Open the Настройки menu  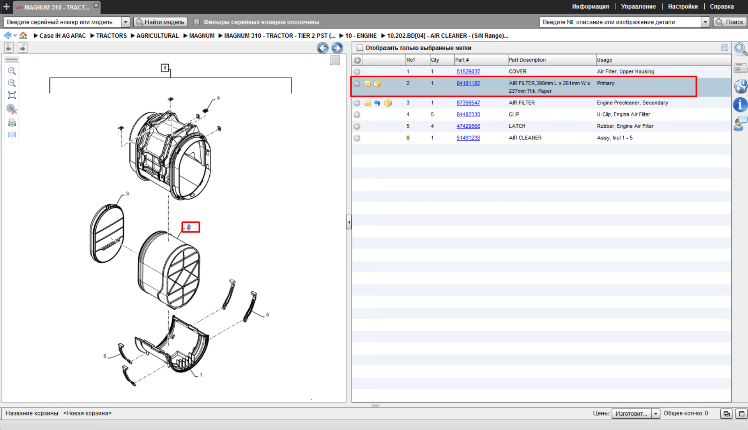[x=683, y=7]
